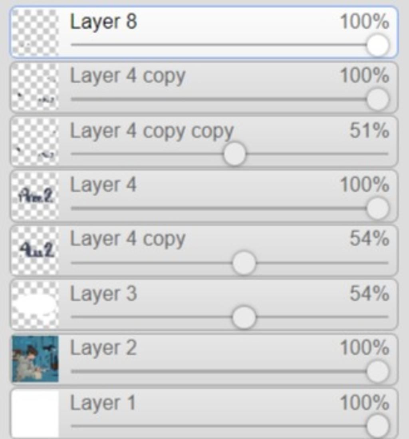Click the Layer 8 opacity slider handle

click(x=378, y=45)
